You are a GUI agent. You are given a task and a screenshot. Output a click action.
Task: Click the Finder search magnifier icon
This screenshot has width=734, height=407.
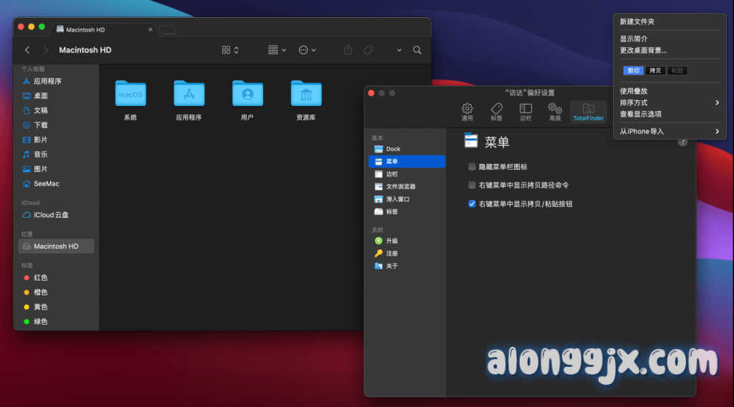pos(417,50)
